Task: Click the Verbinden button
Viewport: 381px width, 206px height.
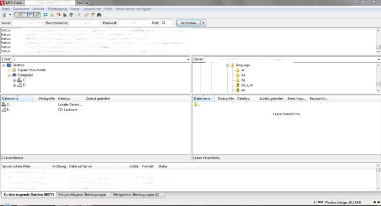Action: click(x=188, y=23)
